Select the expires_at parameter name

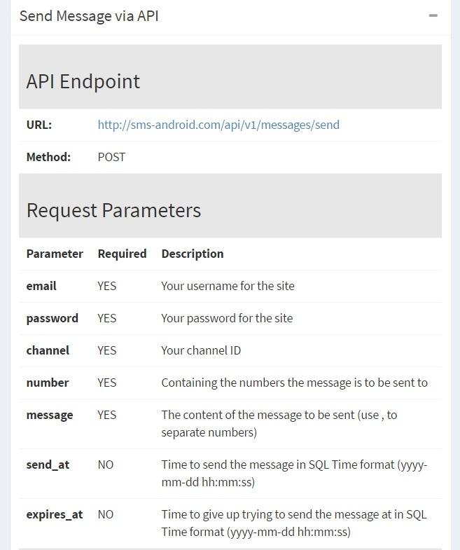(55, 514)
